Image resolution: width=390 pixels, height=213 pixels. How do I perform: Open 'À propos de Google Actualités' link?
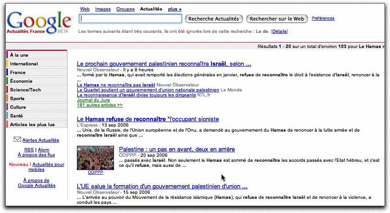pos(37,183)
